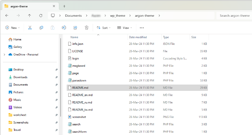Unpin Videos using its pin icon
The height and width of the screenshot is (135, 252).
coord(57,107)
